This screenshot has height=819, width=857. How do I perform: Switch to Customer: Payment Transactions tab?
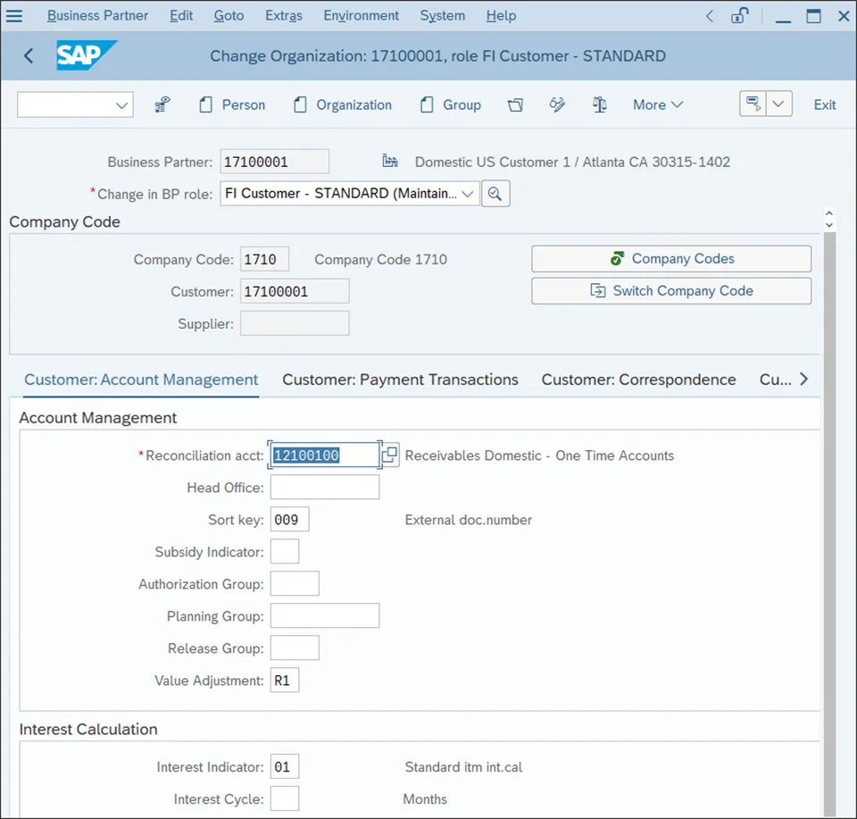tap(400, 380)
